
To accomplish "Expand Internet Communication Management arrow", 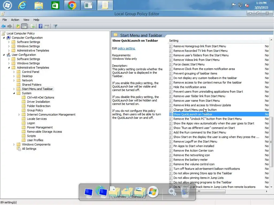I will 19,115.
